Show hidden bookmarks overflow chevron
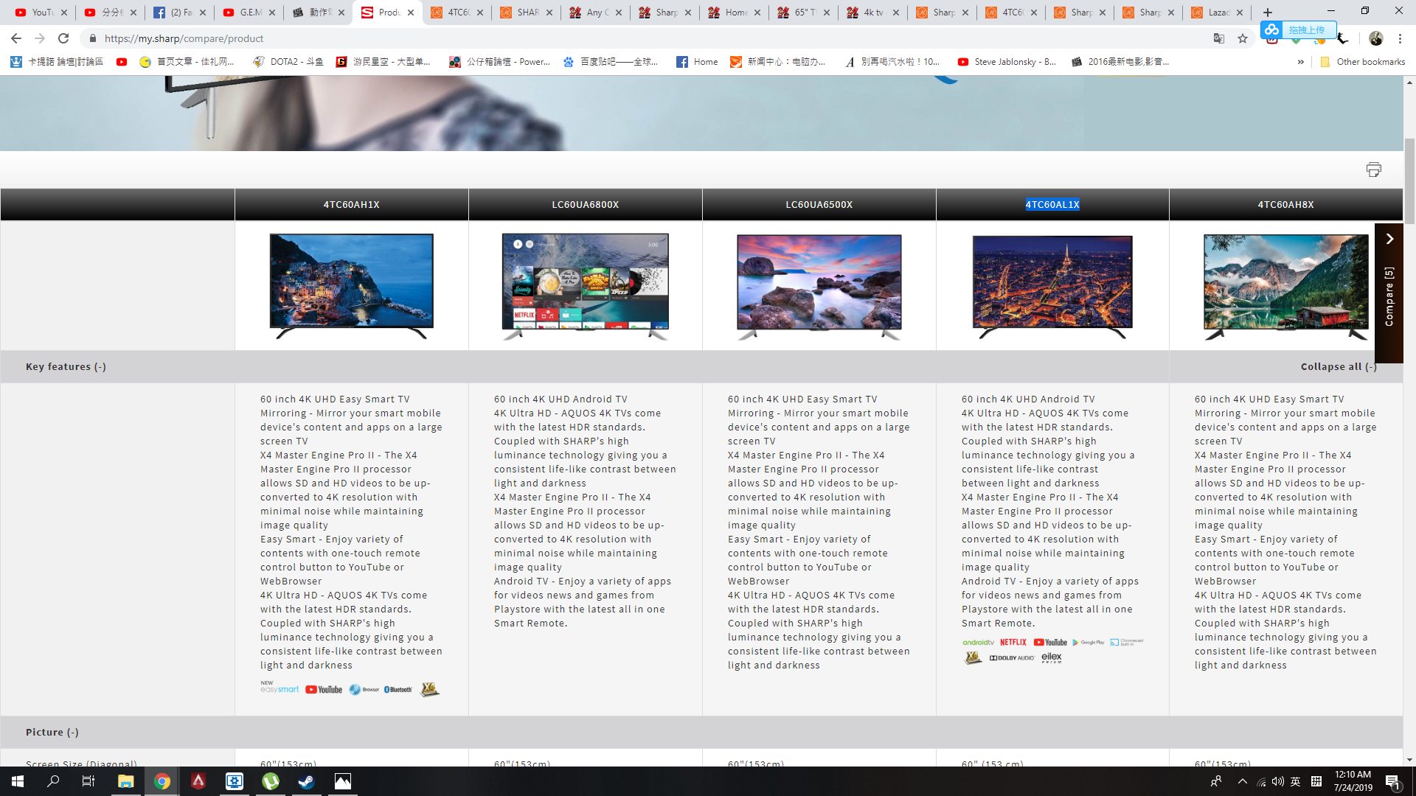Image resolution: width=1416 pixels, height=796 pixels. [1300, 62]
